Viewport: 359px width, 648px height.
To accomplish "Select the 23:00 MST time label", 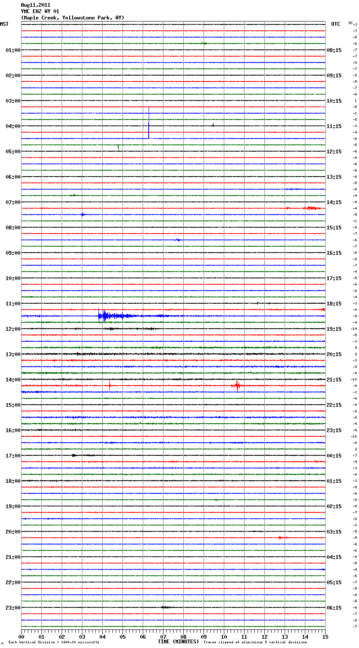I will [x=13, y=608].
